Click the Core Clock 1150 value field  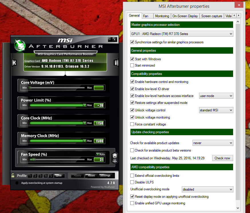tap(99, 123)
